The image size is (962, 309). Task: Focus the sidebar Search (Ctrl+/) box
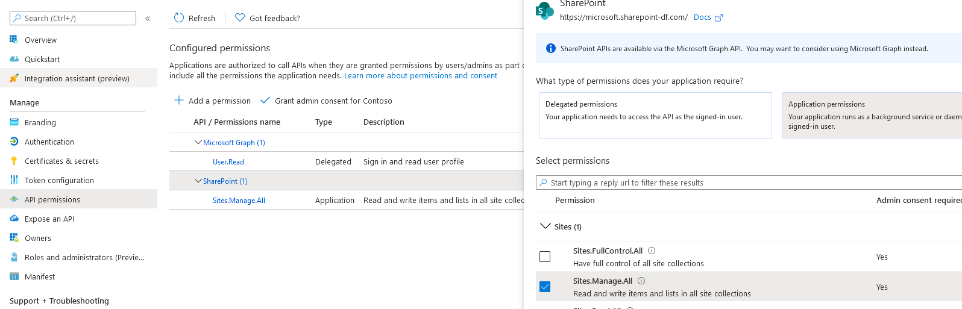73,18
